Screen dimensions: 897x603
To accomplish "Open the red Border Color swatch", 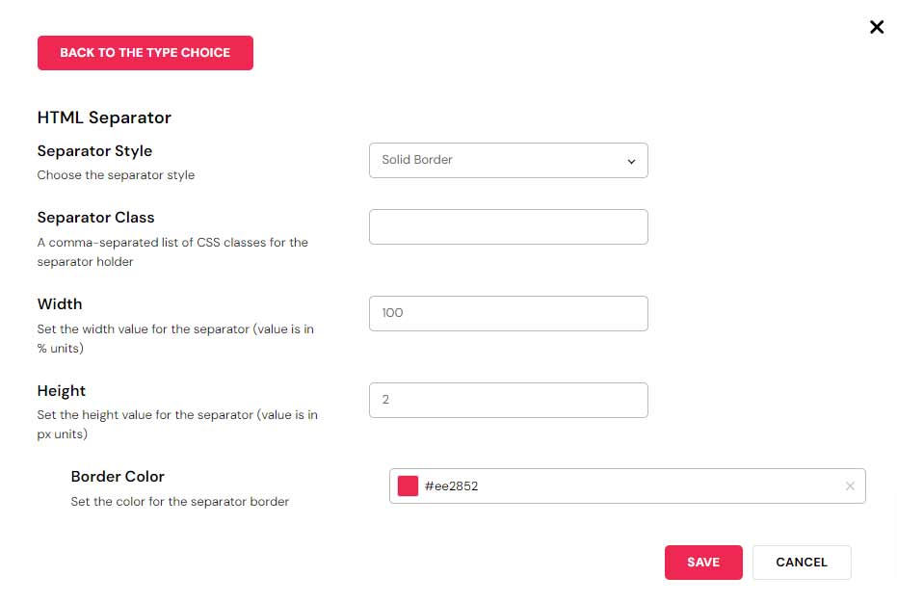I will click(x=408, y=486).
